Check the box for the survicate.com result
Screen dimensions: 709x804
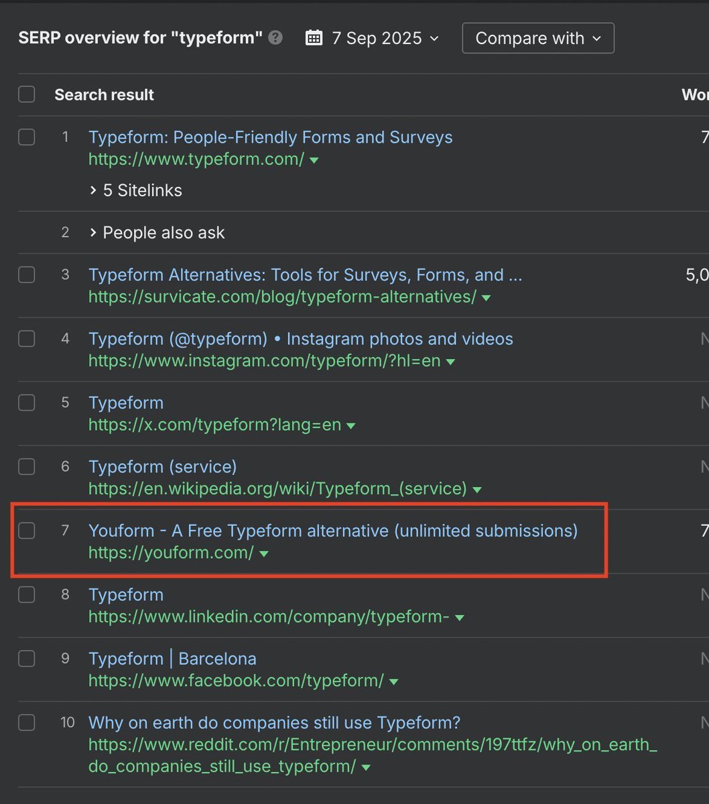coord(27,275)
